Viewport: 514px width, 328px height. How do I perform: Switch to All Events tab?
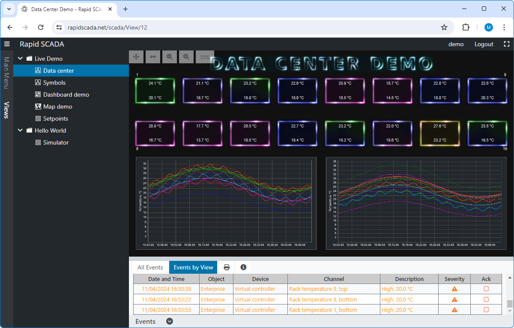pos(150,267)
